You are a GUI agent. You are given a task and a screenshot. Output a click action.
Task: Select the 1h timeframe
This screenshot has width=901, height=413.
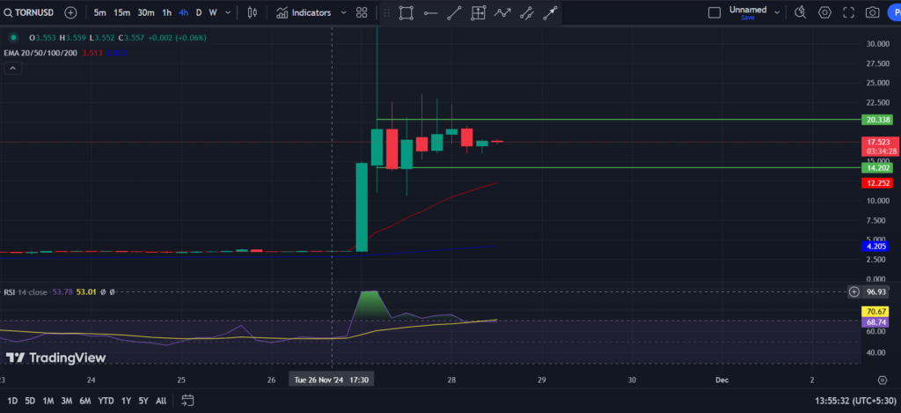click(x=166, y=12)
